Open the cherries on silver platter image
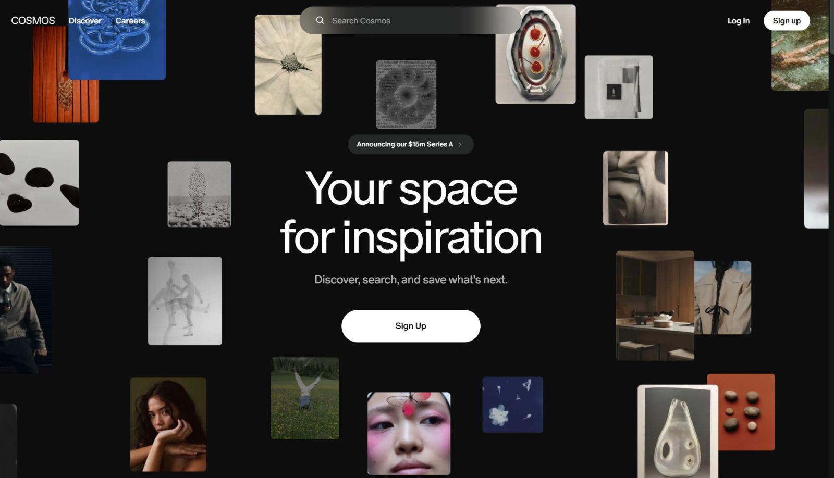The height and width of the screenshot is (478, 834). tap(535, 54)
